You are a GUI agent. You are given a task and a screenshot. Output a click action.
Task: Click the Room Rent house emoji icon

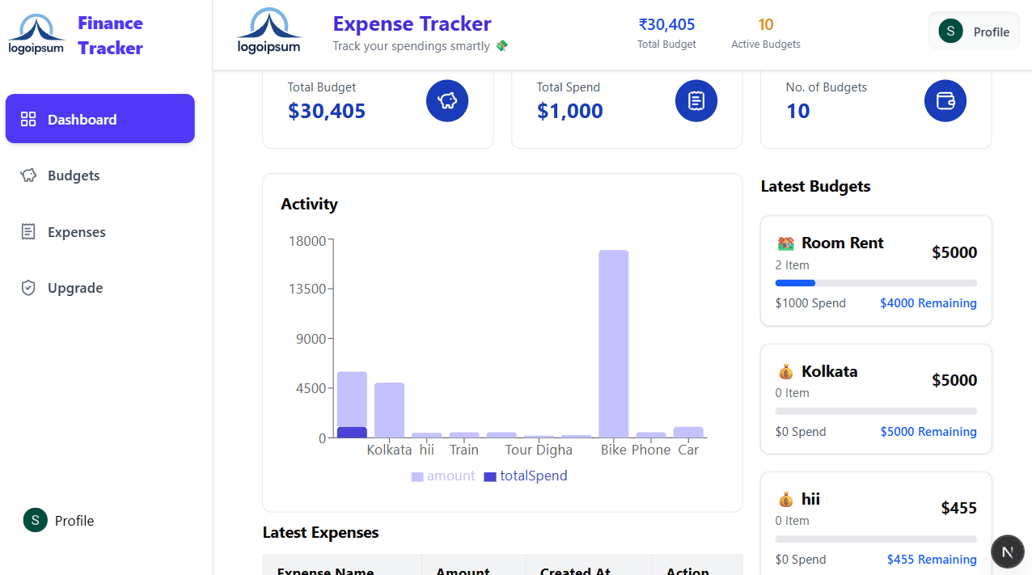pyautogui.click(x=785, y=243)
